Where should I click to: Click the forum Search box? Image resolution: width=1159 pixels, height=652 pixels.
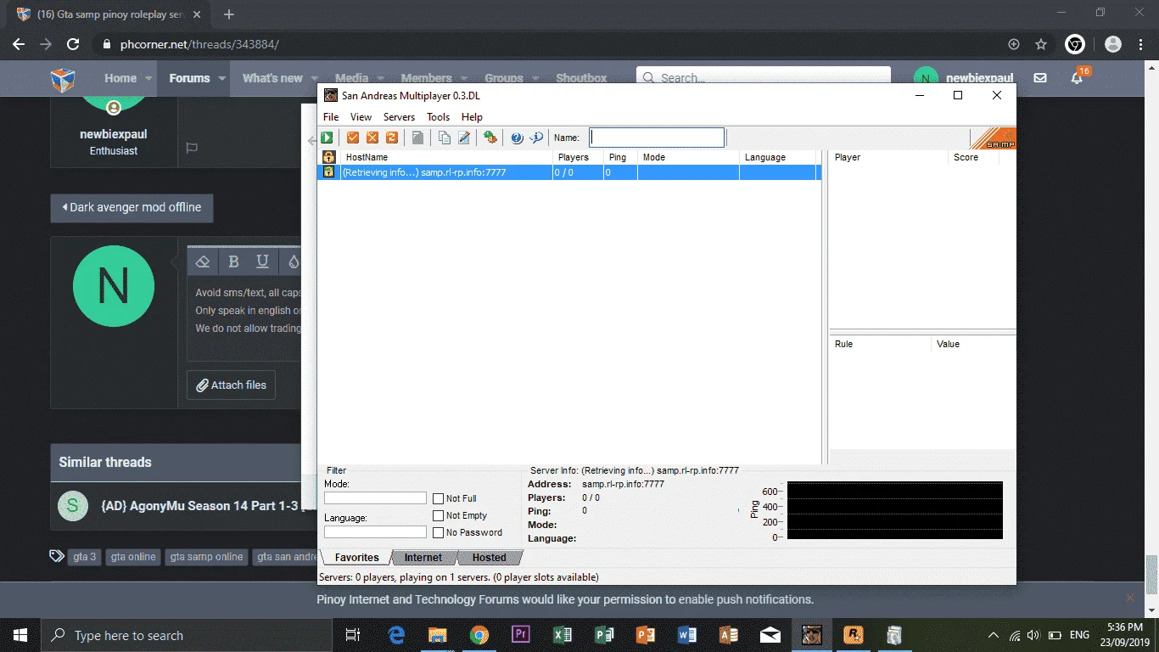(764, 78)
